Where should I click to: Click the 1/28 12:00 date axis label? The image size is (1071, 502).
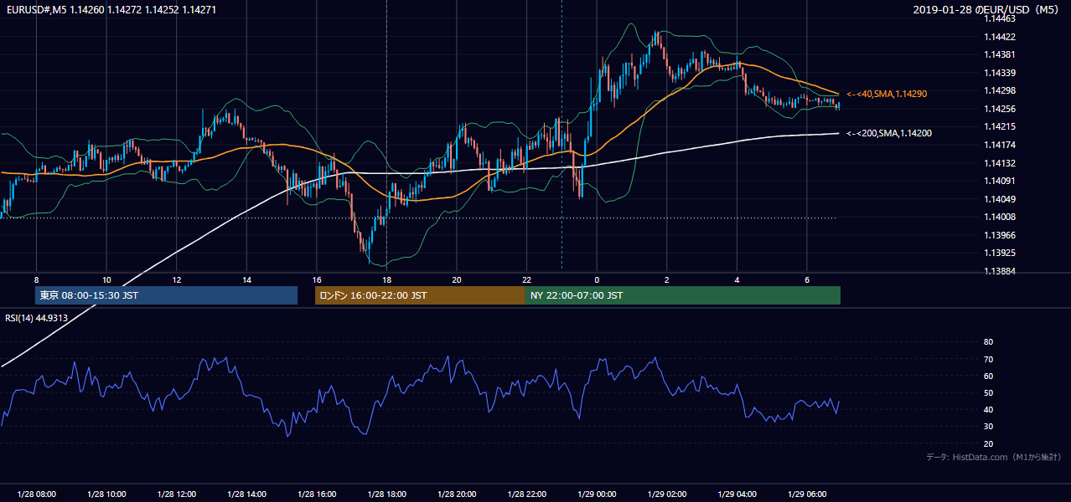(x=176, y=494)
